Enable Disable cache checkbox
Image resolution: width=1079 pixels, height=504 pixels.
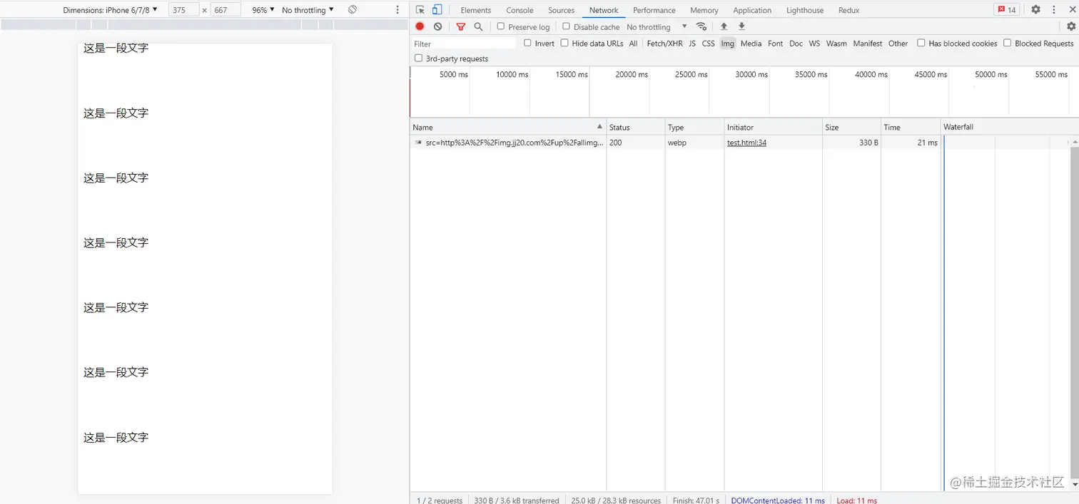click(x=566, y=26)
